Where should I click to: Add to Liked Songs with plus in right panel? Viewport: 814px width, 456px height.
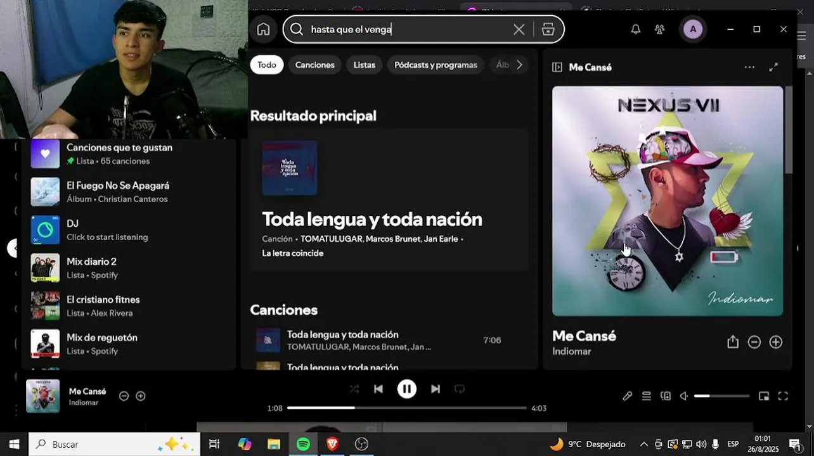pos(775,342)
